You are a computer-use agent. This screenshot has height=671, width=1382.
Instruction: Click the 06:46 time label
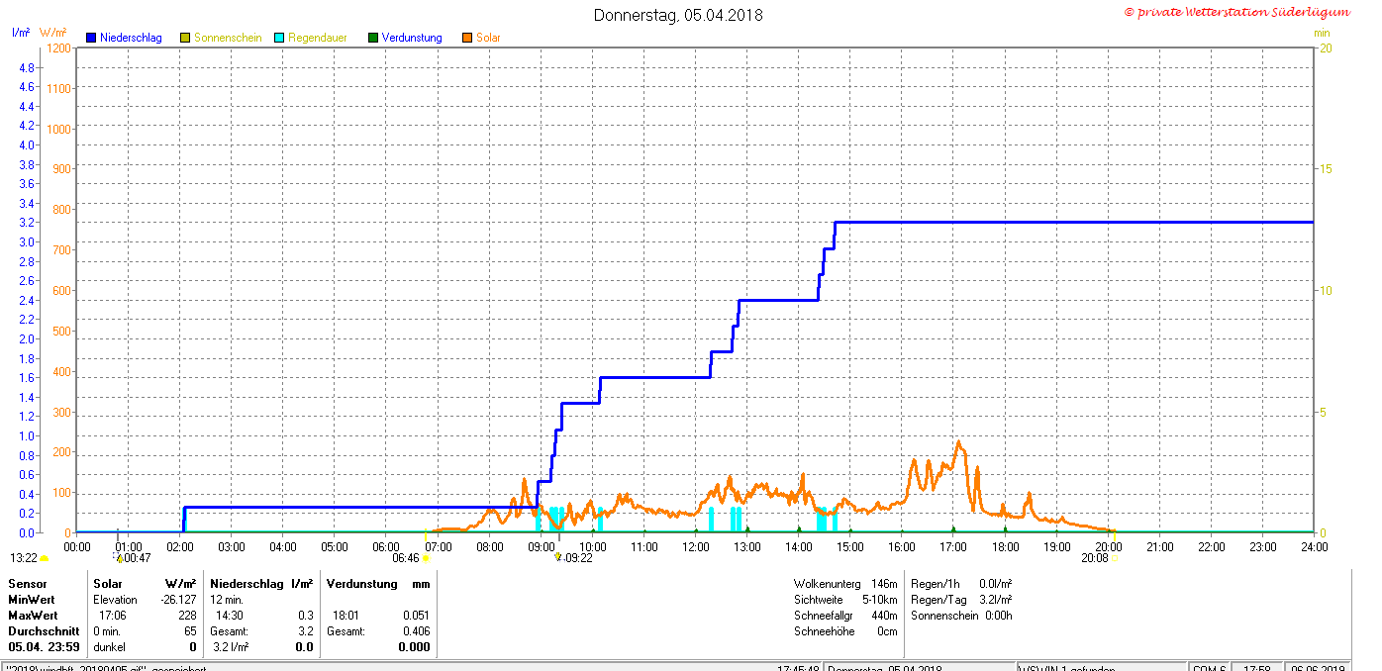406,558
